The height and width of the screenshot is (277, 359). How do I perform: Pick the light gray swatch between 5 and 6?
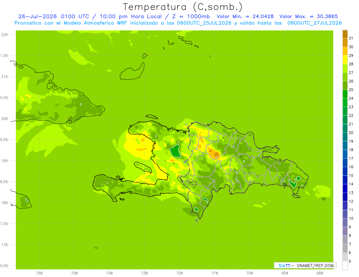pos(345,257)
